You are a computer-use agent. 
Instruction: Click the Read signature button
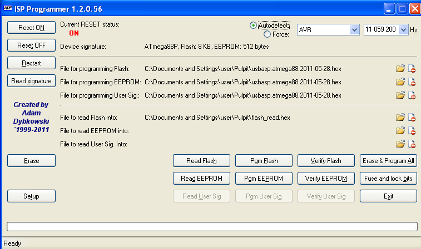tap(31, 81)
